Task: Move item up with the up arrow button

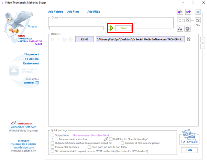Action: click(x=203, y=40)
